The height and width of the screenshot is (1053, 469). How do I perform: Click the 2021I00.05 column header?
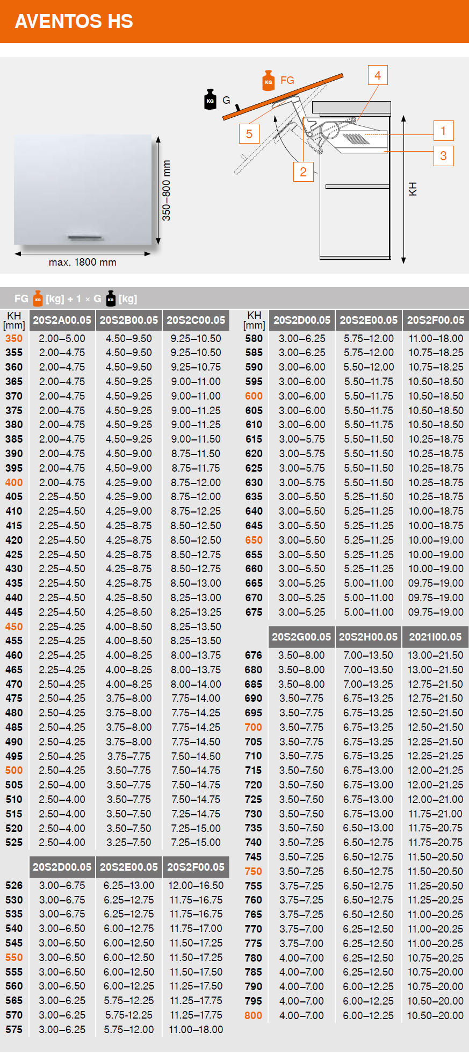point(436,637)
